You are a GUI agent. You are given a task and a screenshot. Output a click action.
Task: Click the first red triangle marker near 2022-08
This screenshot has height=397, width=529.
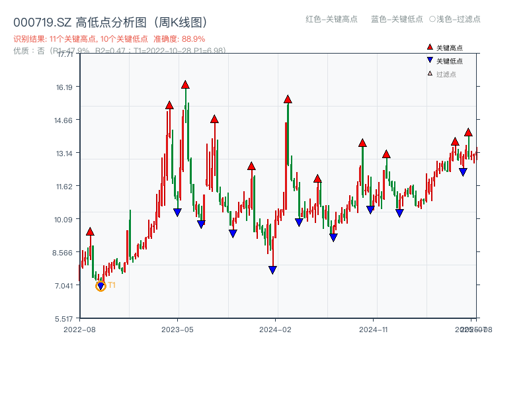click(x=90, y=231)
